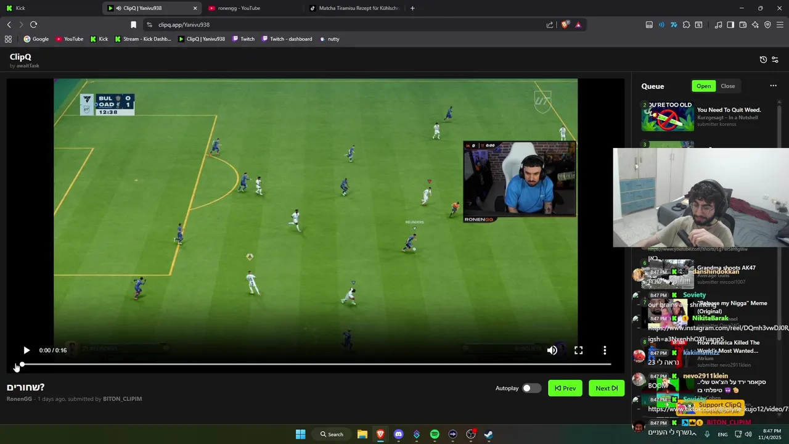Open the Queue three-dot menu
This screenshot has height=444, width=789.
[773, 86]
